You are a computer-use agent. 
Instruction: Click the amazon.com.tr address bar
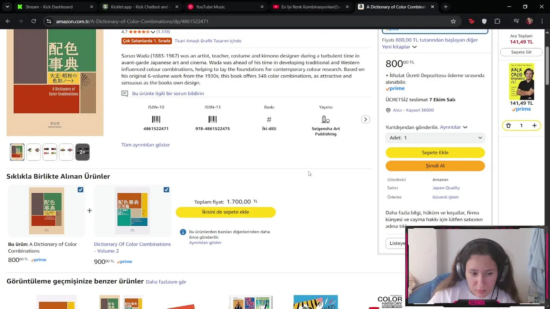[249, 21]
